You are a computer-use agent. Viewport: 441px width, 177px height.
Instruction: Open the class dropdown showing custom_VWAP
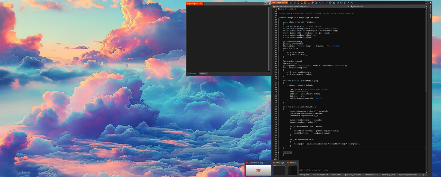pos(311,6)
